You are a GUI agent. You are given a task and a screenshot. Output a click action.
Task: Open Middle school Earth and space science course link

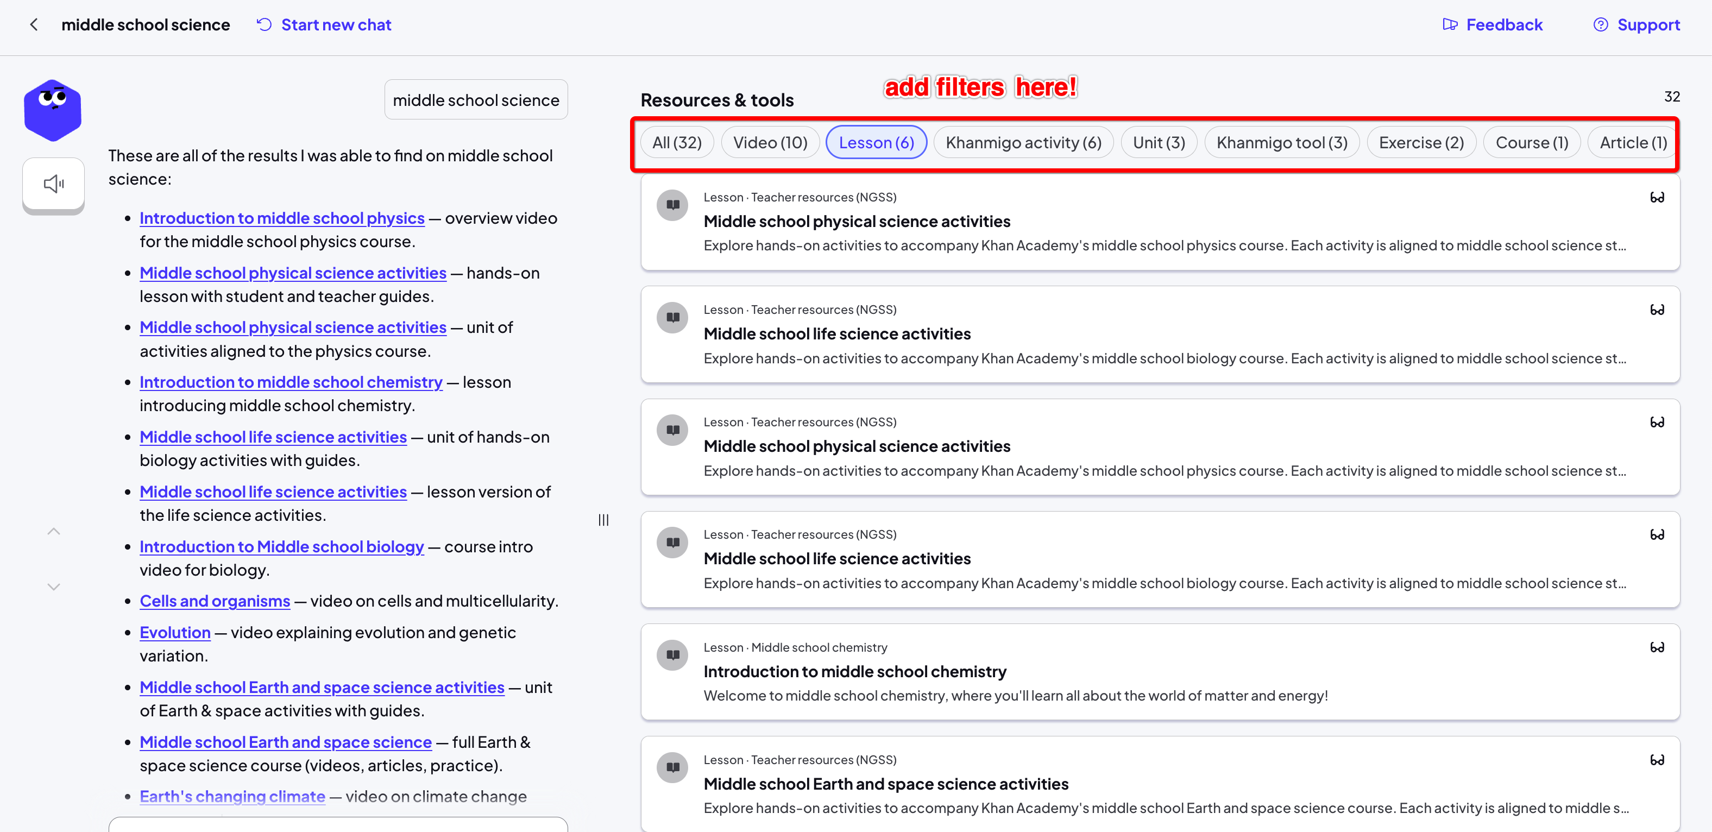click(x=285, y=742)
